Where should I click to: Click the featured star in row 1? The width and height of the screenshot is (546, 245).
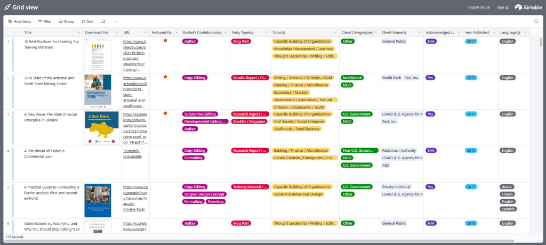165,40
